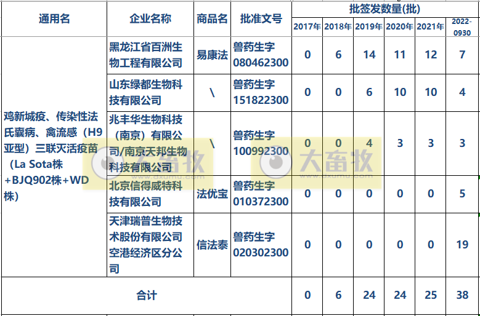Click 合计 row 2017年 total 0

[307, 296]
